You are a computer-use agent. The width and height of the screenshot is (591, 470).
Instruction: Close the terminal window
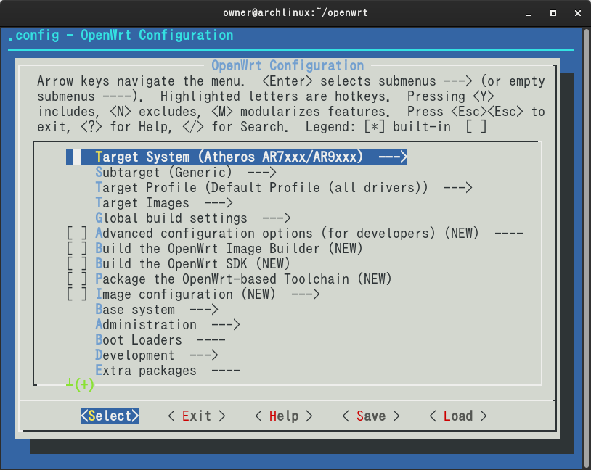(x=578, y=13)
